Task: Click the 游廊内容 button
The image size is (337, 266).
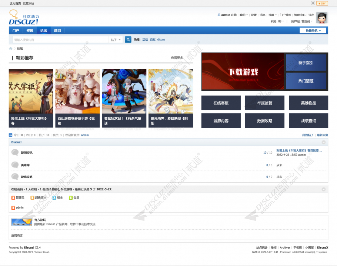Action: 221,121
